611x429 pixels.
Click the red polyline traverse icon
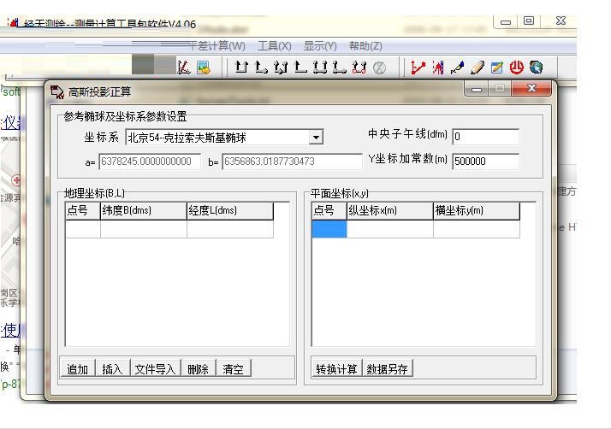[x=418, y=68]
